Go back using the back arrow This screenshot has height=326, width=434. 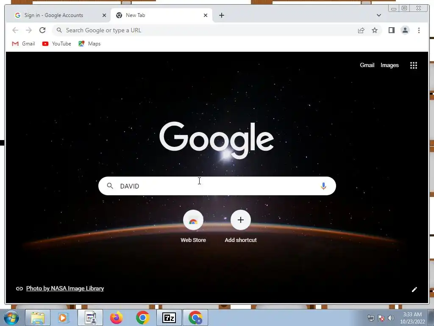pyautogui.click(x=15, y=30)
